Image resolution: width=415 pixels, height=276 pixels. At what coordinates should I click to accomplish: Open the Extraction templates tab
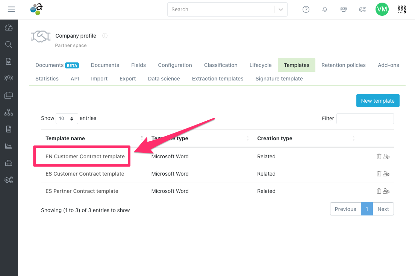point(218,79)
